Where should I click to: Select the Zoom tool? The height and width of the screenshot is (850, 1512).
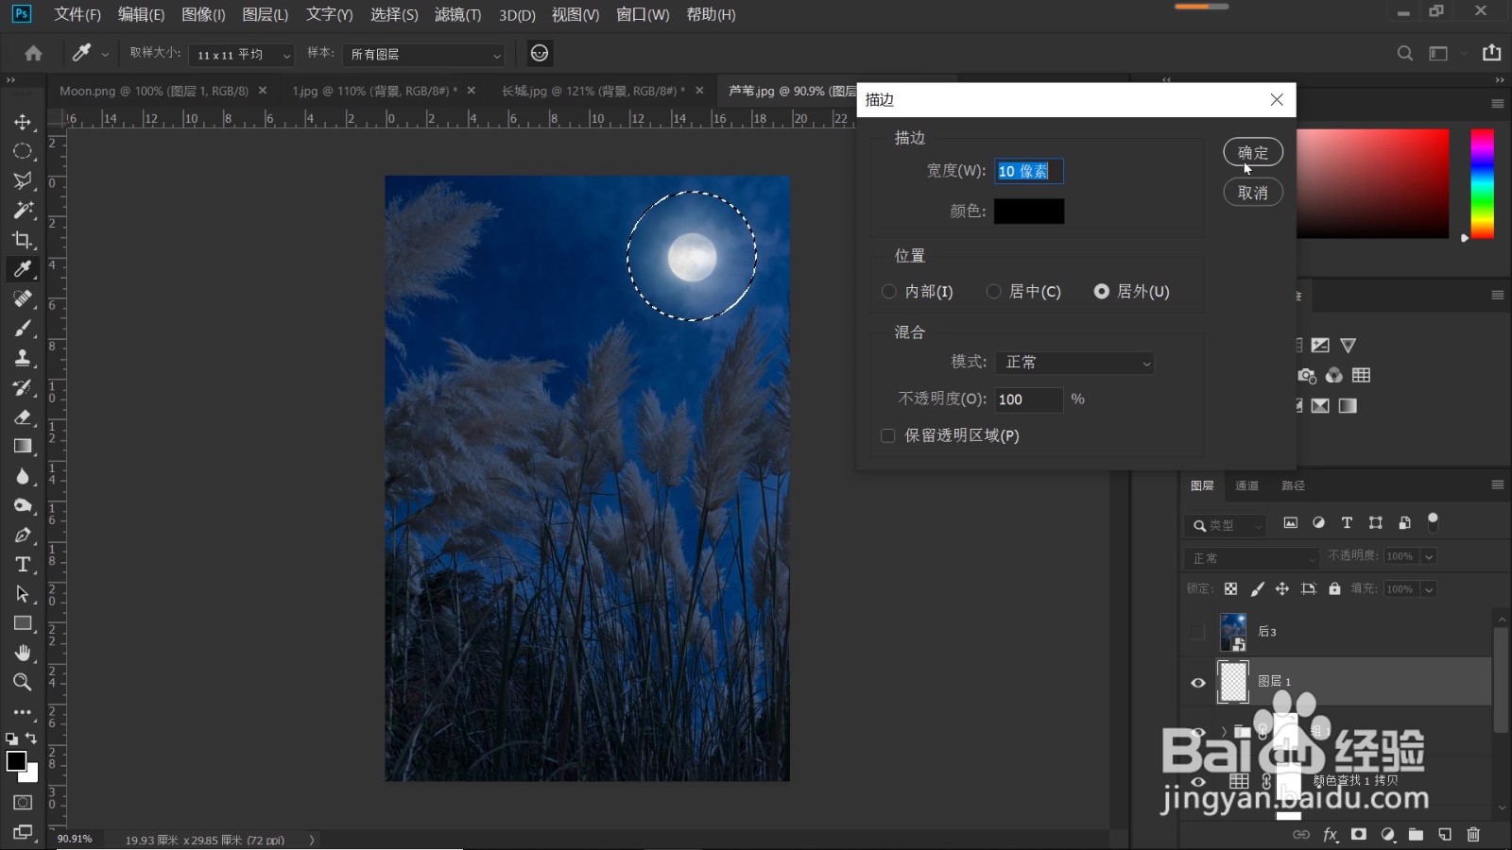23,682
